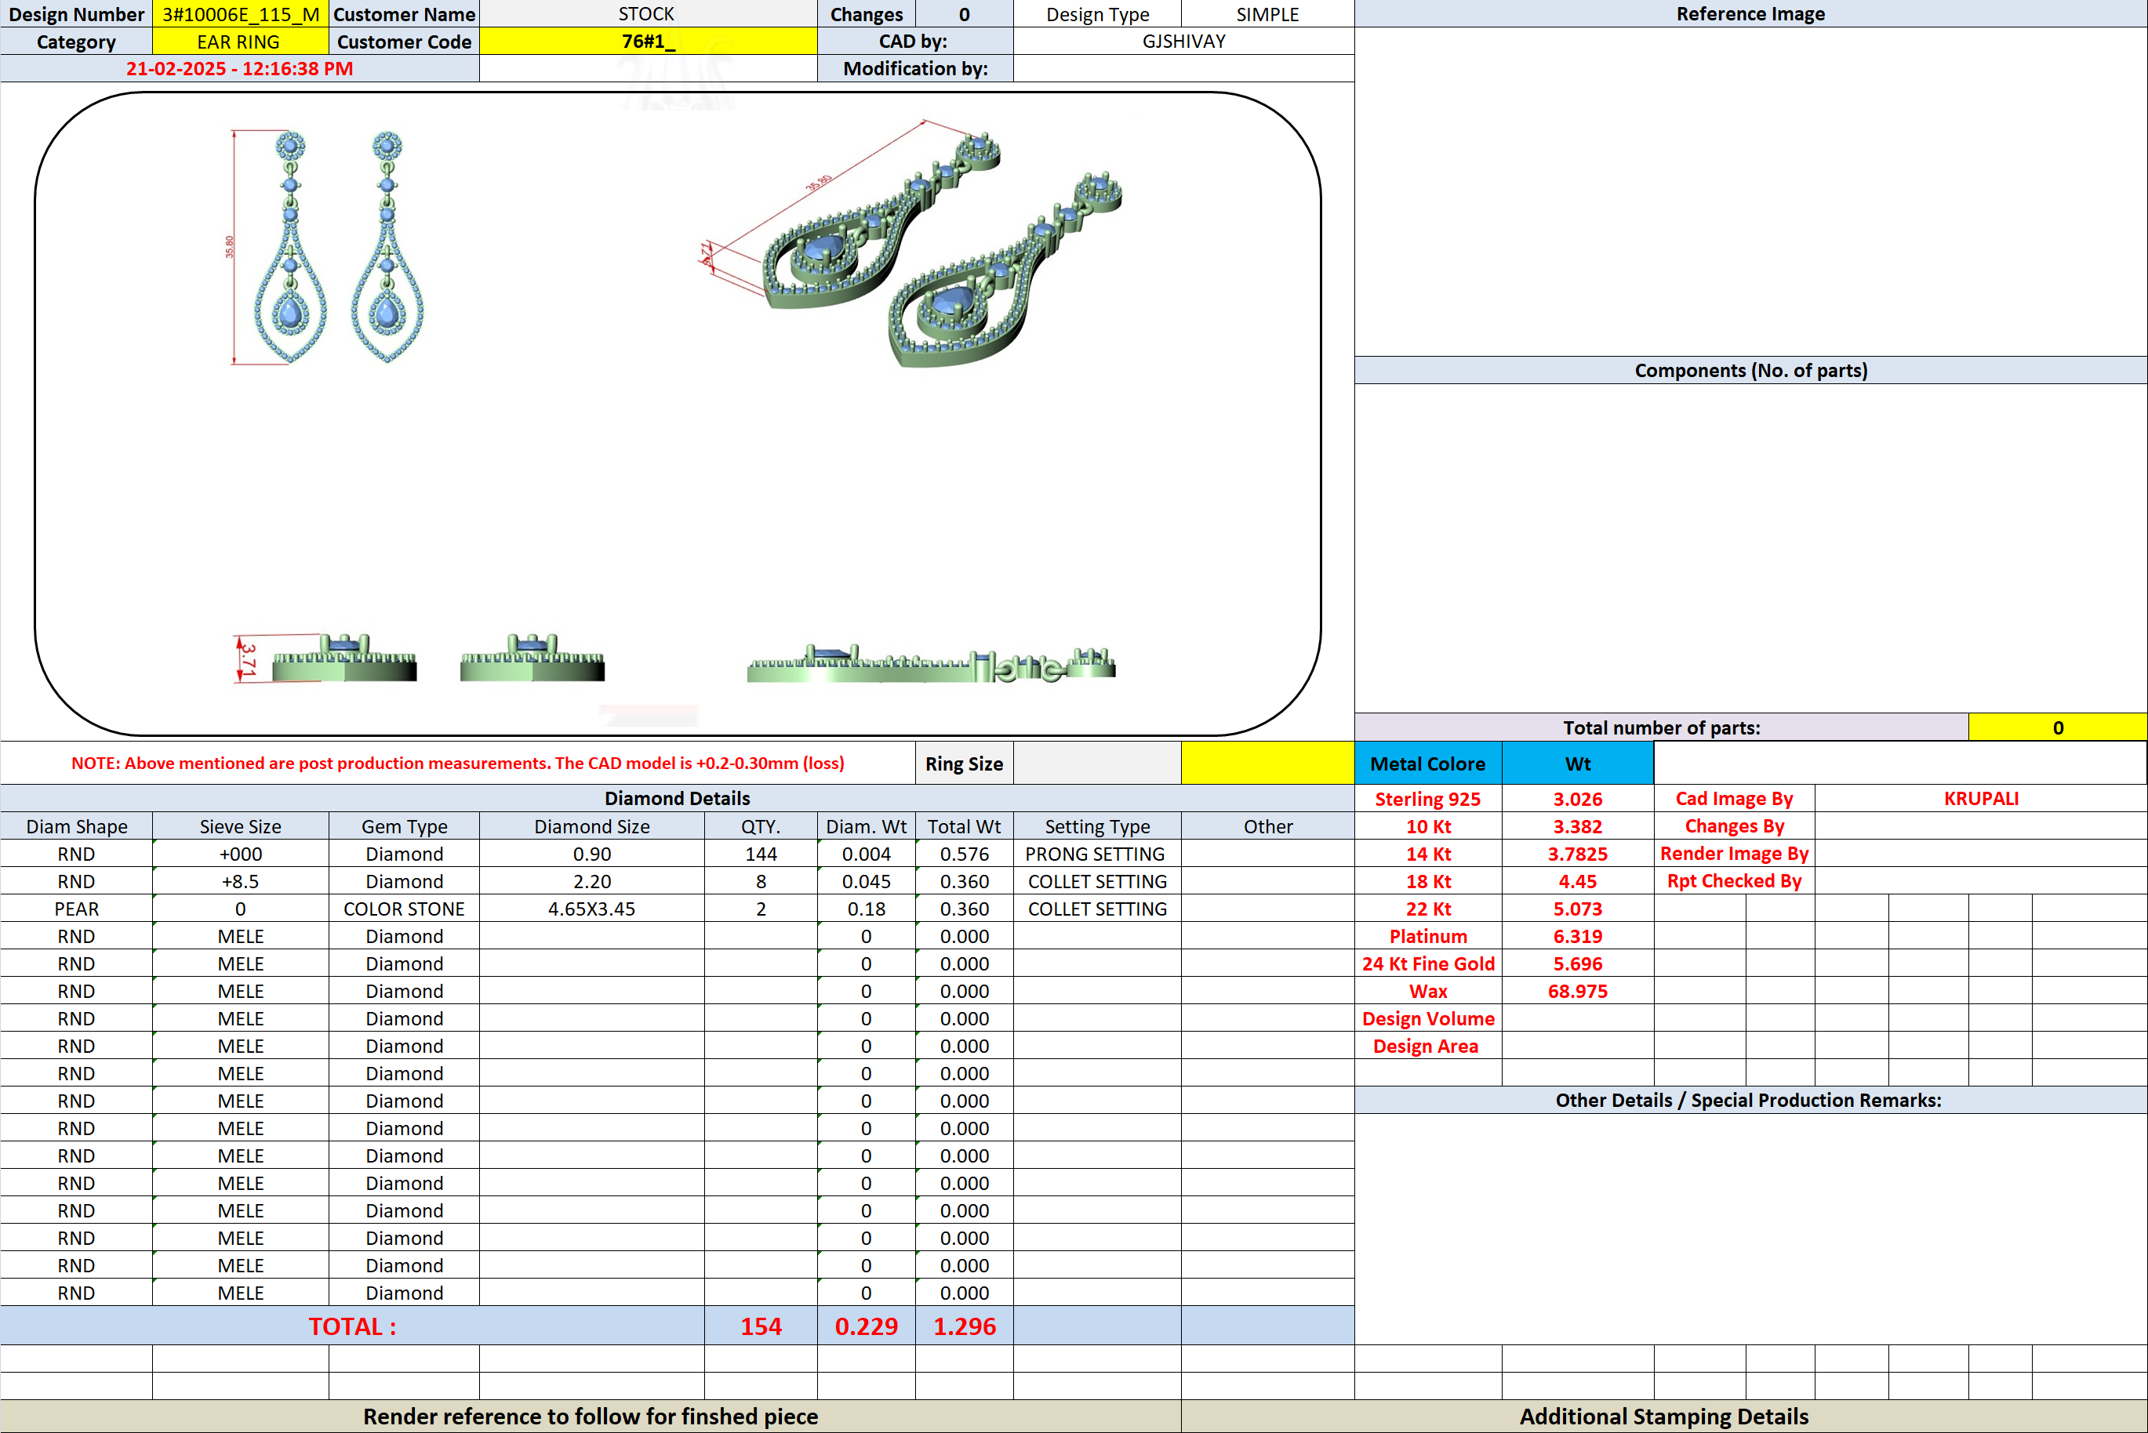This screenshot has height=1433, width=2148.
Task: Select the GJSHIVAY CAD by cell
Action: tap(1183, 41)
